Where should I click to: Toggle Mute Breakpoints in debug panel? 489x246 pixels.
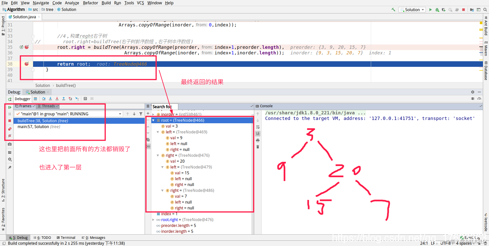(10, 136)
